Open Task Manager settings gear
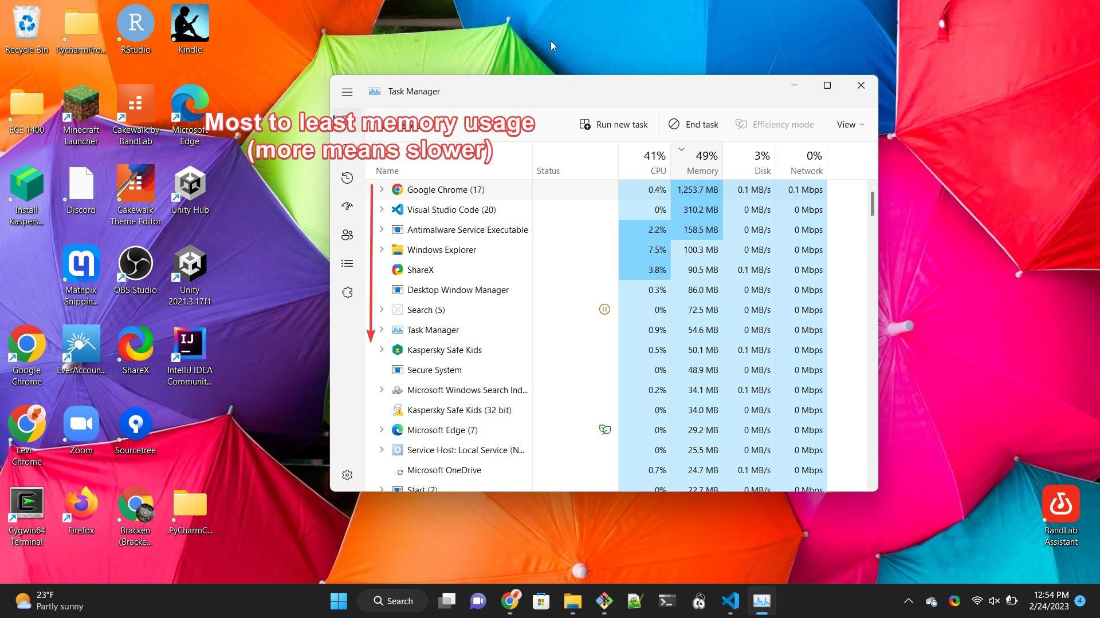The image size is (1100, 618). pyautogui.click(x=347, y=475)
